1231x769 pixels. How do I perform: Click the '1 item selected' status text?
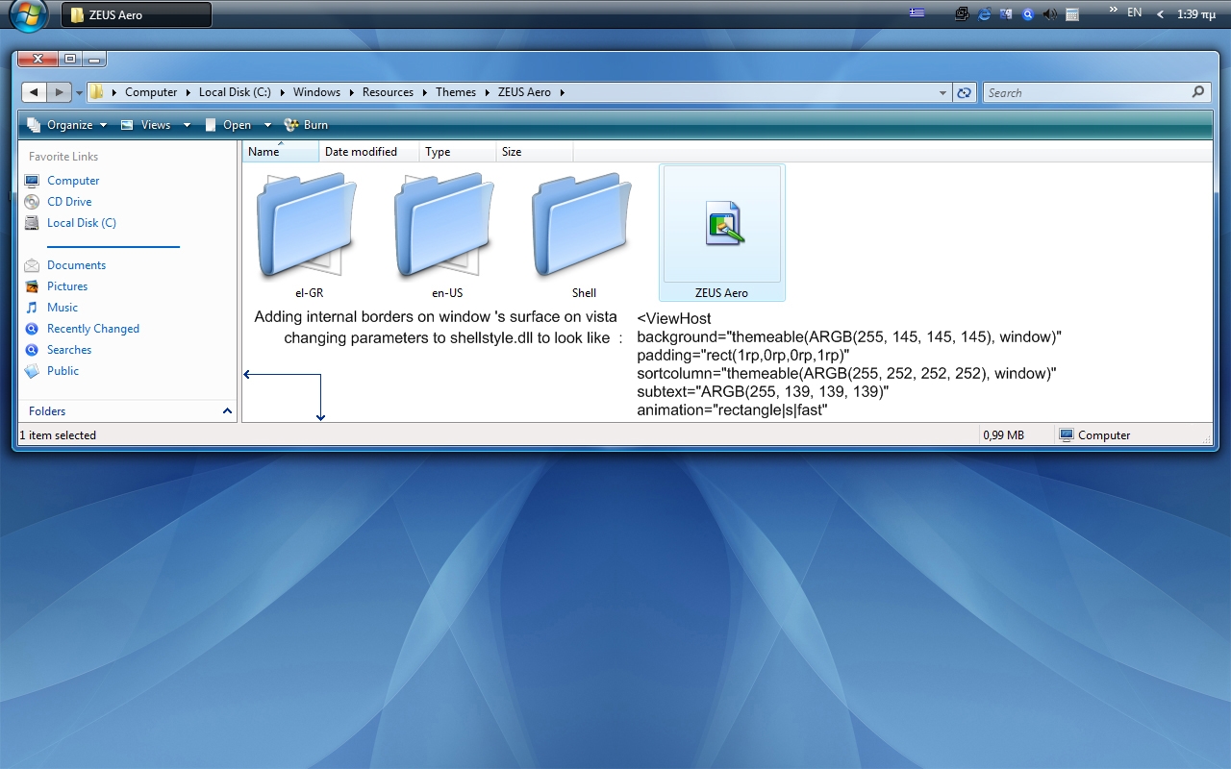pyautogui.click(x=58, y=435)
